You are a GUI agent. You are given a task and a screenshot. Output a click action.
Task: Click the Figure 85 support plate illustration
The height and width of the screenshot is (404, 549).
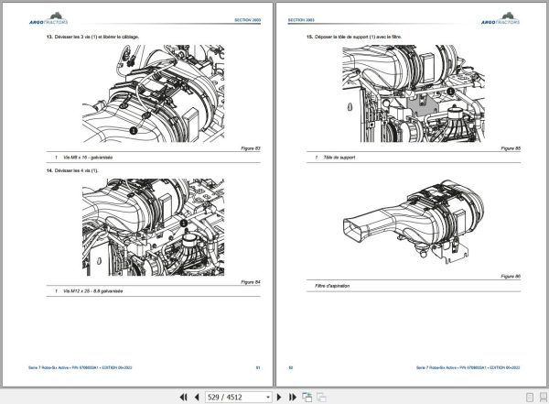point(414,93)
